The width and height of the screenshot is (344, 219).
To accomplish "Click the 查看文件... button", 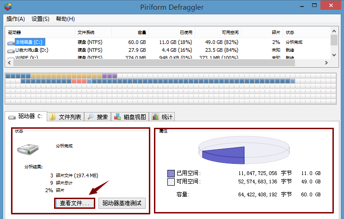I will (74, 203).
